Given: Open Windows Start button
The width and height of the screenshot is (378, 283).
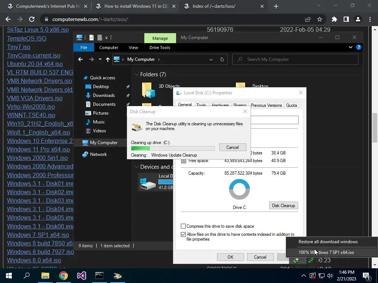Looking at the screenshot, I should [x=9, y=276].
